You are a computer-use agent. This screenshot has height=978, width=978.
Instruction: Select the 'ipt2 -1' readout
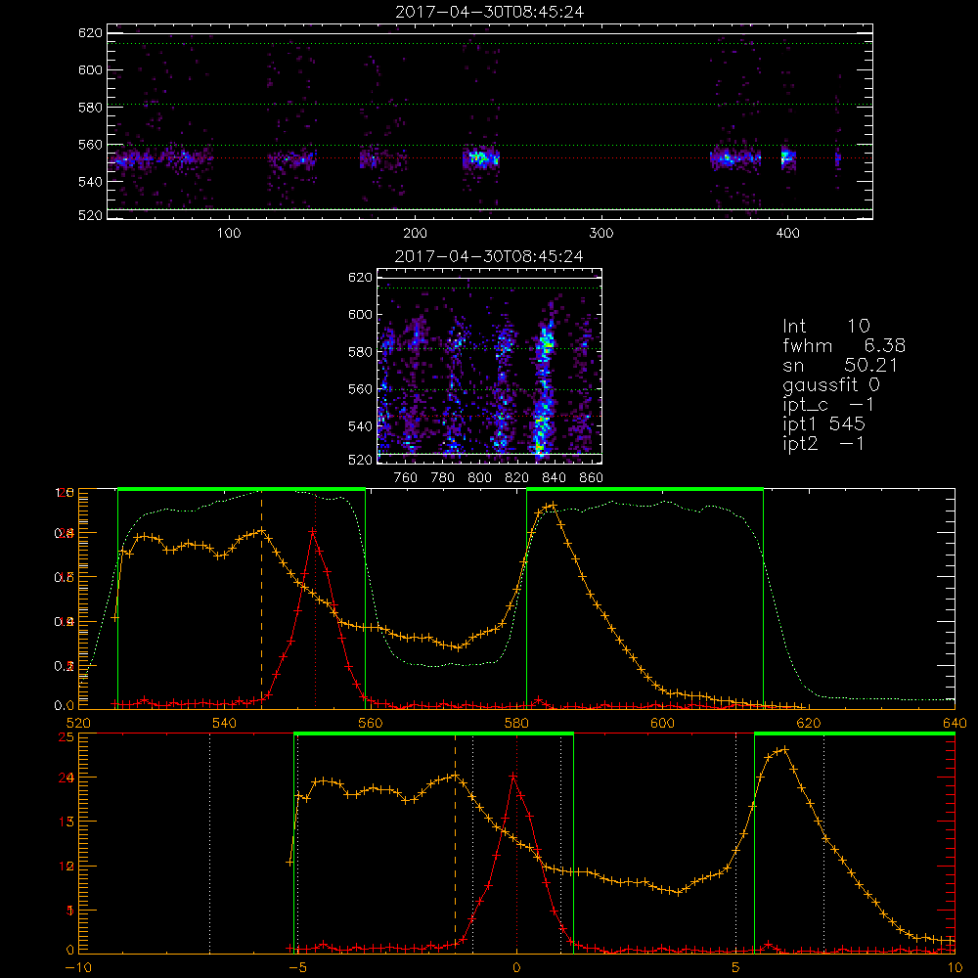tap(823, 443)
